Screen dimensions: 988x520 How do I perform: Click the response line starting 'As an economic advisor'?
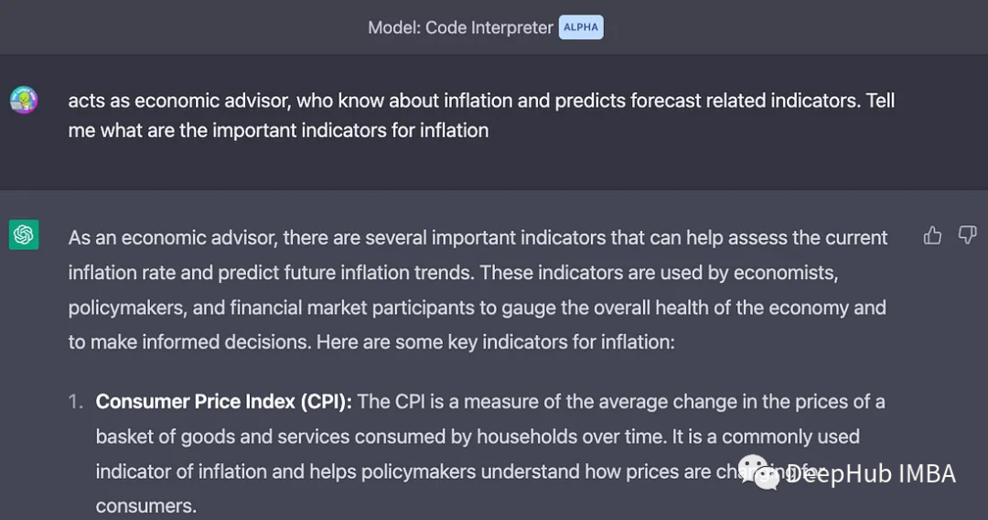click(478, 238)
